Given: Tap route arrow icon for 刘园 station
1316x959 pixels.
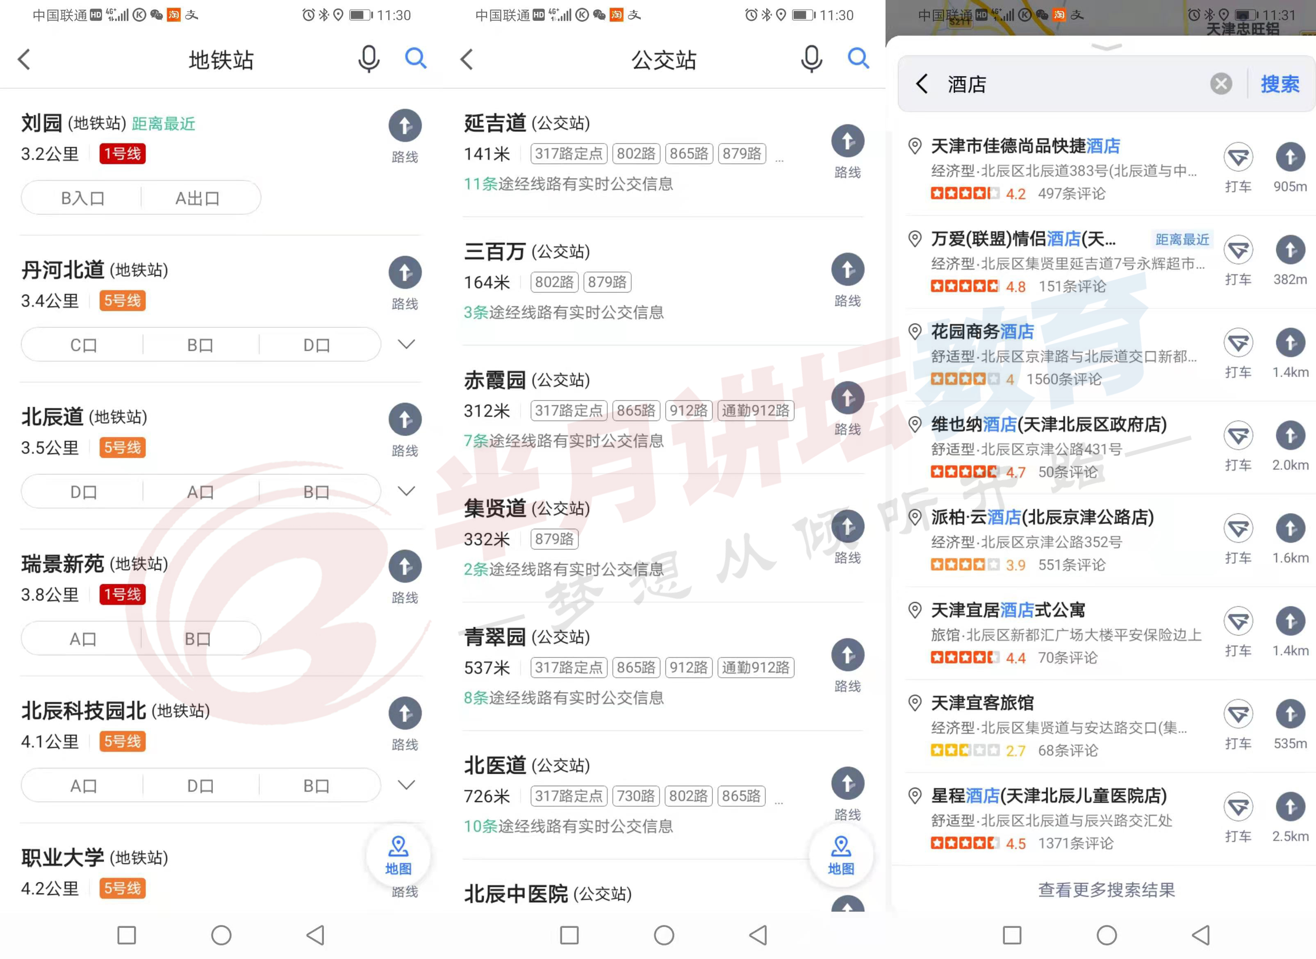Looking at the screenshot, I should (x=405, y=126).
